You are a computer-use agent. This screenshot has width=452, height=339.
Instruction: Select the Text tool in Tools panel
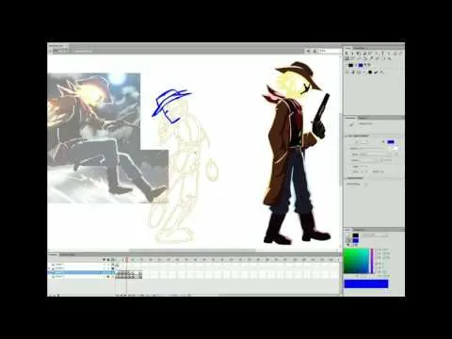pos(383,54)
